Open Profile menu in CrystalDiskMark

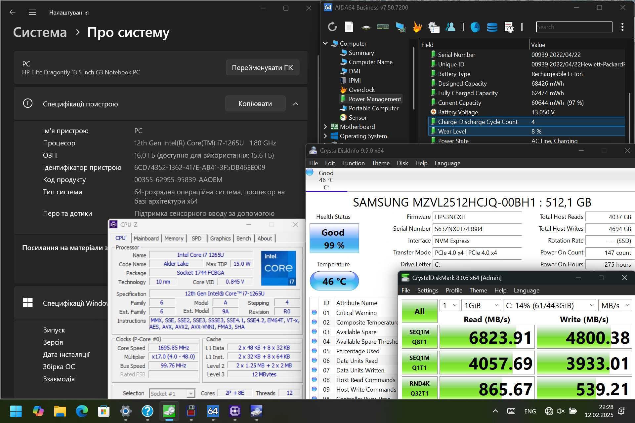coord(454,290)
